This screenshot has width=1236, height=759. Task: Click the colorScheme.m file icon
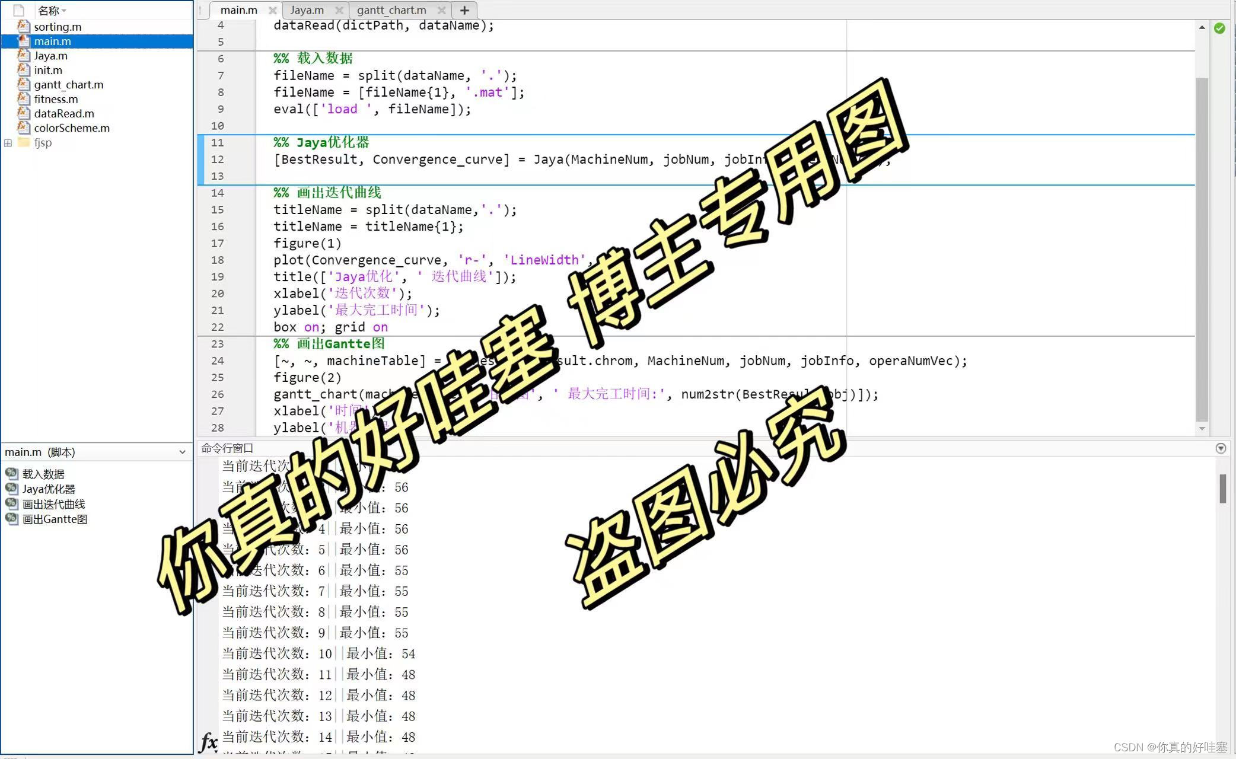coord(24,127)
